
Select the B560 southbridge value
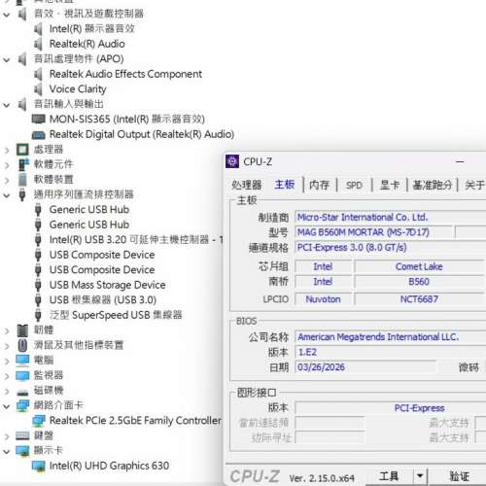pos(420,282)
